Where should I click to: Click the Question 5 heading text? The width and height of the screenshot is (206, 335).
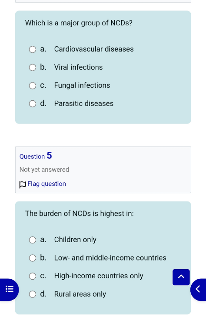(x=36, y=156)
